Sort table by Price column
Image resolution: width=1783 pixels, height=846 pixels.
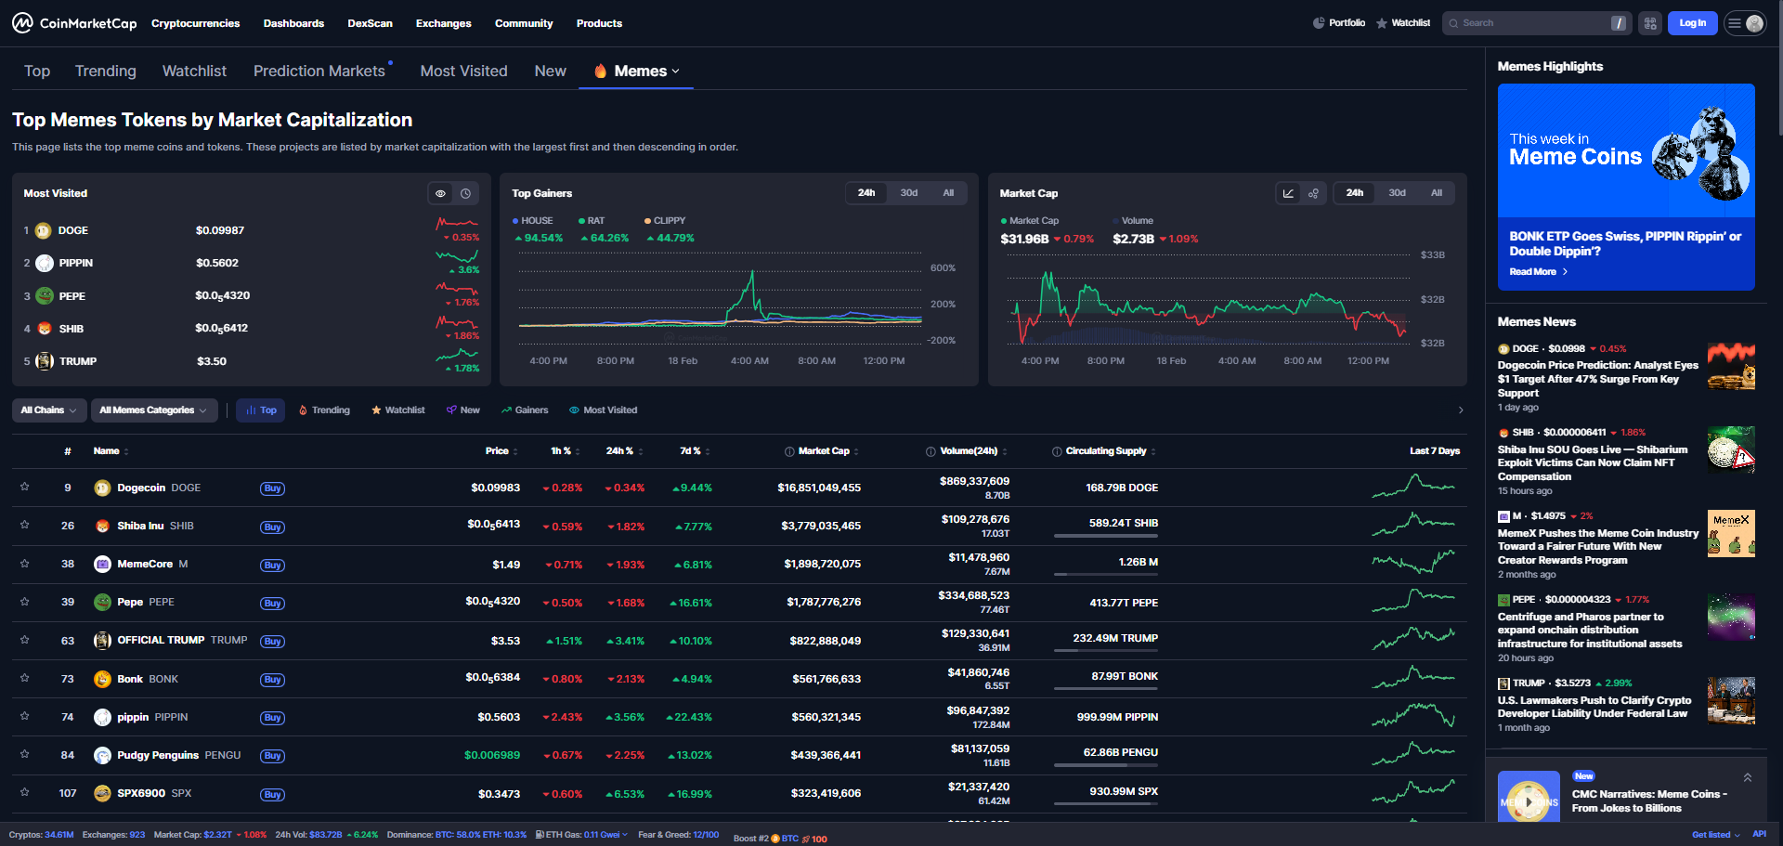tap(501, 451)
